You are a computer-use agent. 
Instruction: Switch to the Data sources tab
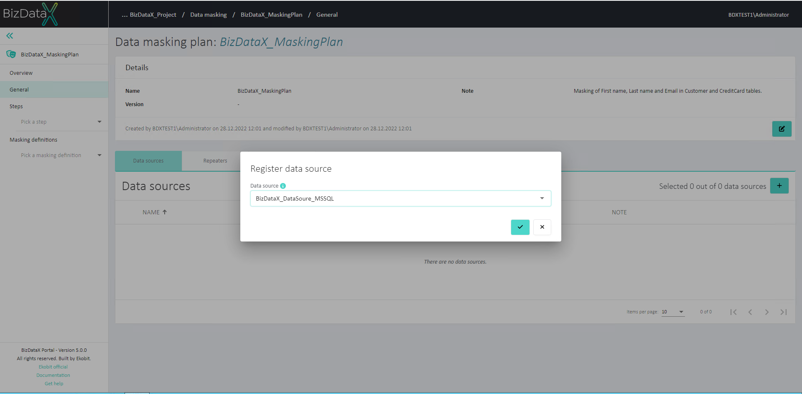pyautogui.click(x=148, y=161)
